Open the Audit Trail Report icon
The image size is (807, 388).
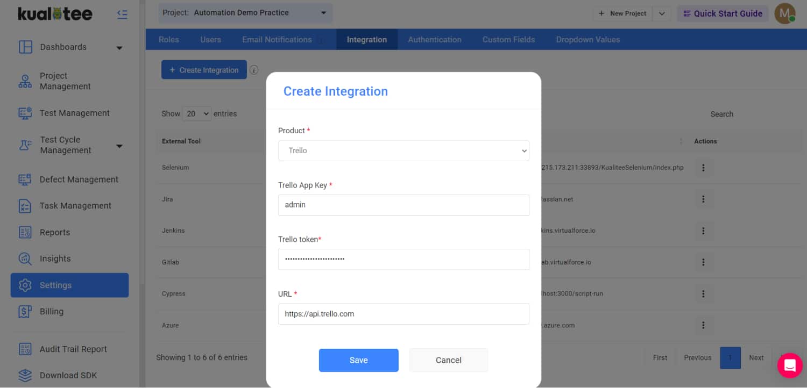click(x=25, y=349)
